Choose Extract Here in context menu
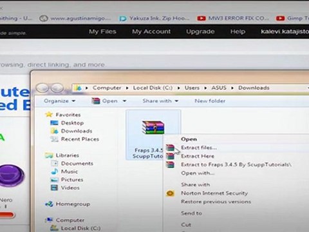309x232 pixels. tap(198, 156)
